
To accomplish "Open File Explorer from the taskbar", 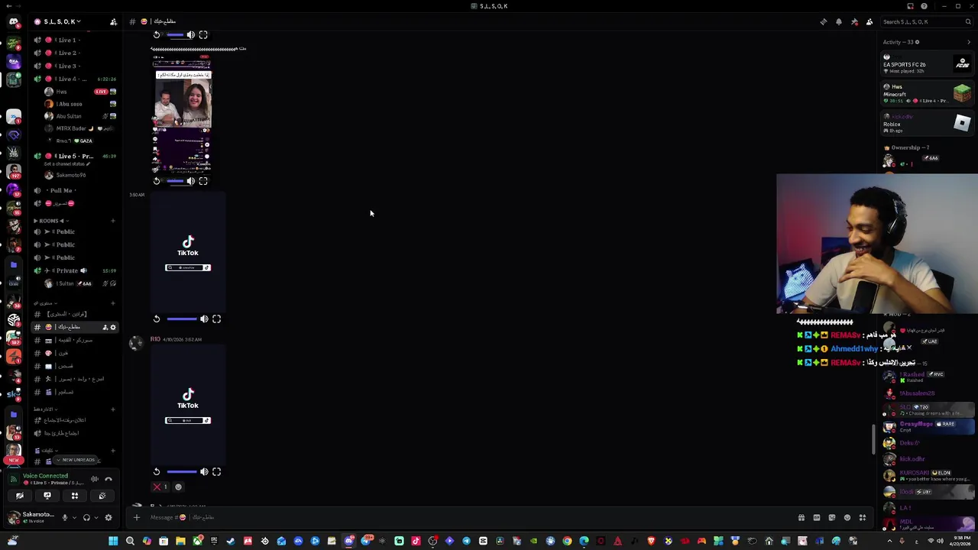I will click(180, 541).
